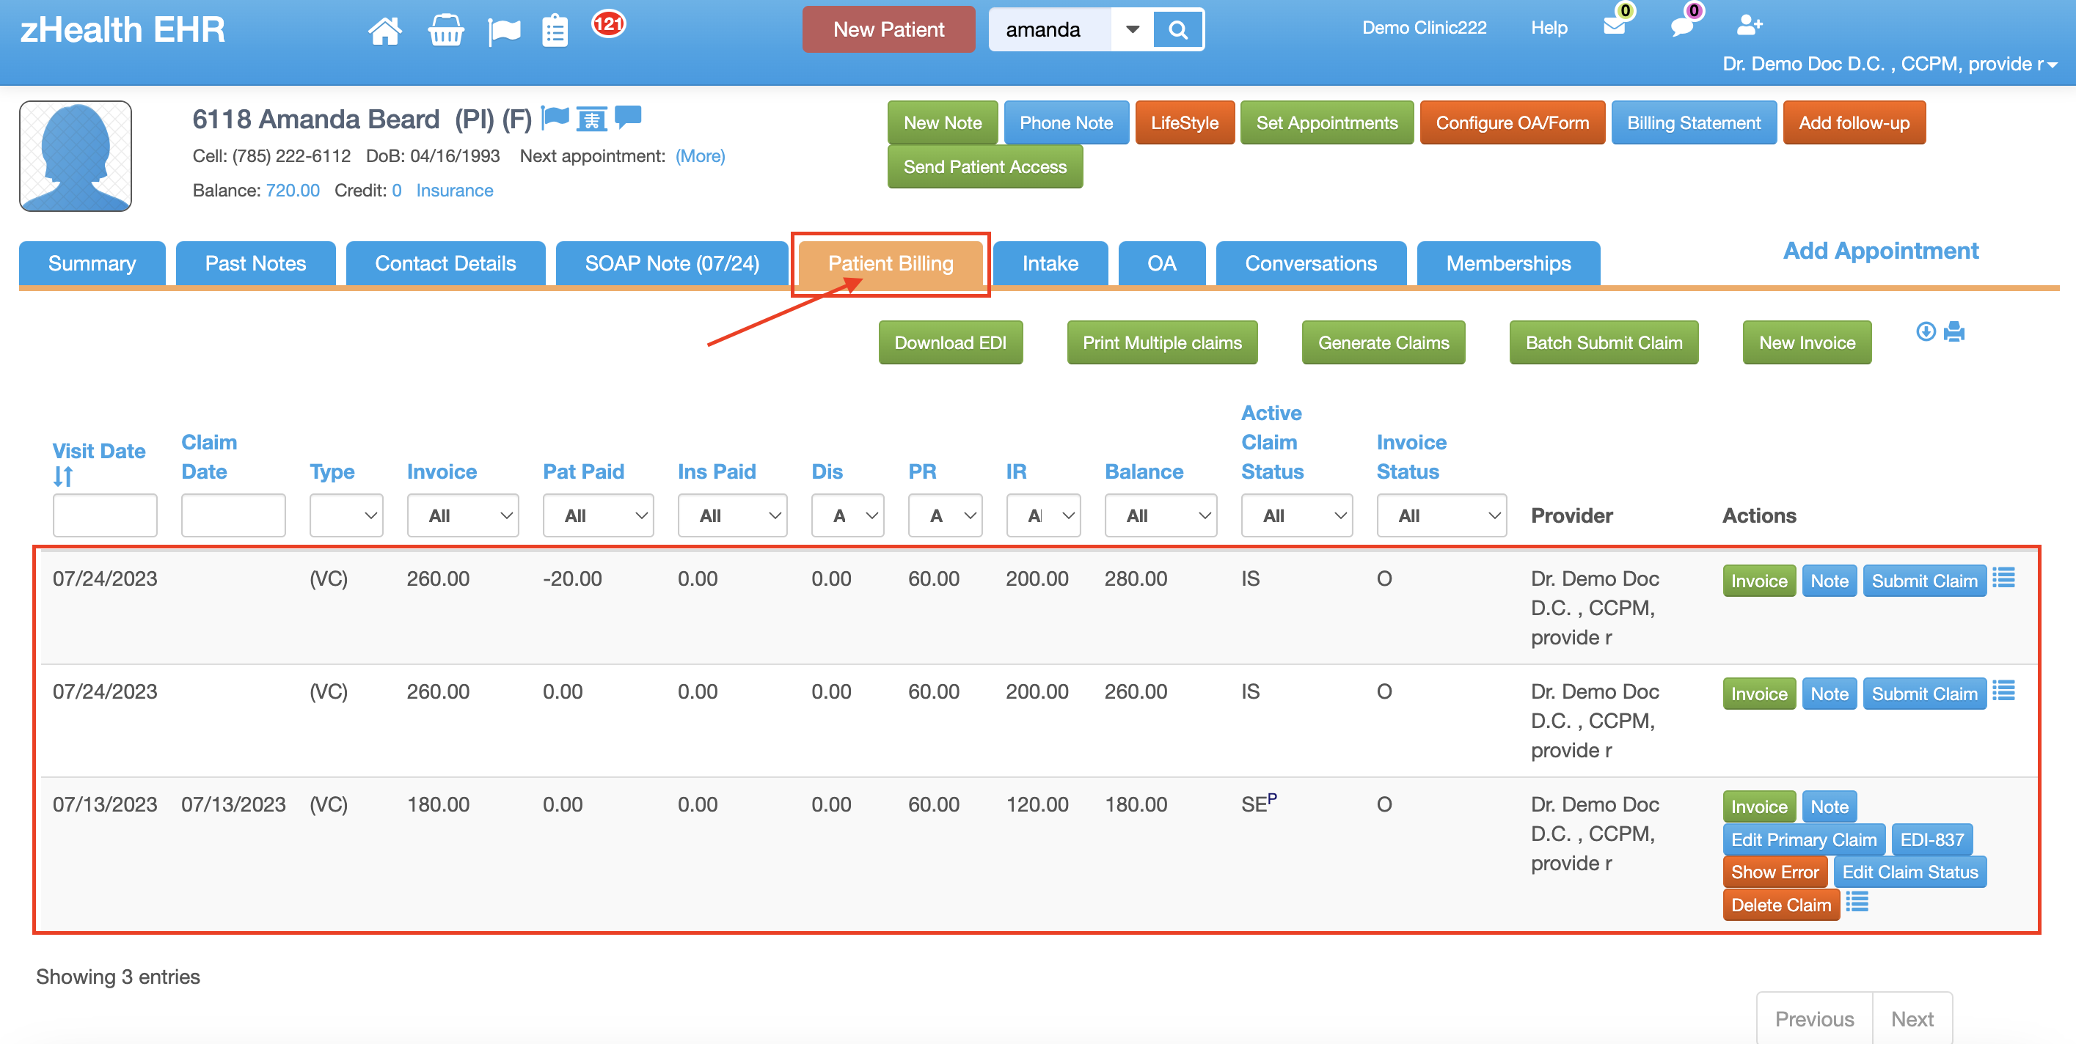Viewport: 2076px width, 1044px height.
Task: Open the Memberships tab
Action: [1507, 263]
